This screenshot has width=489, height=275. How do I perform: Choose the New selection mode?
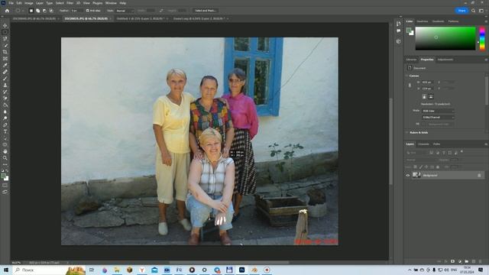31,11
